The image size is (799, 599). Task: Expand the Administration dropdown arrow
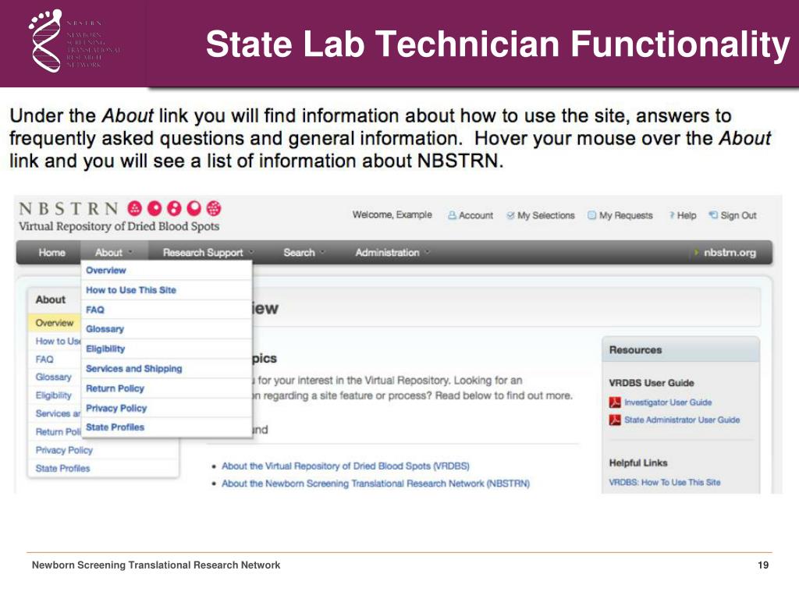428,253
